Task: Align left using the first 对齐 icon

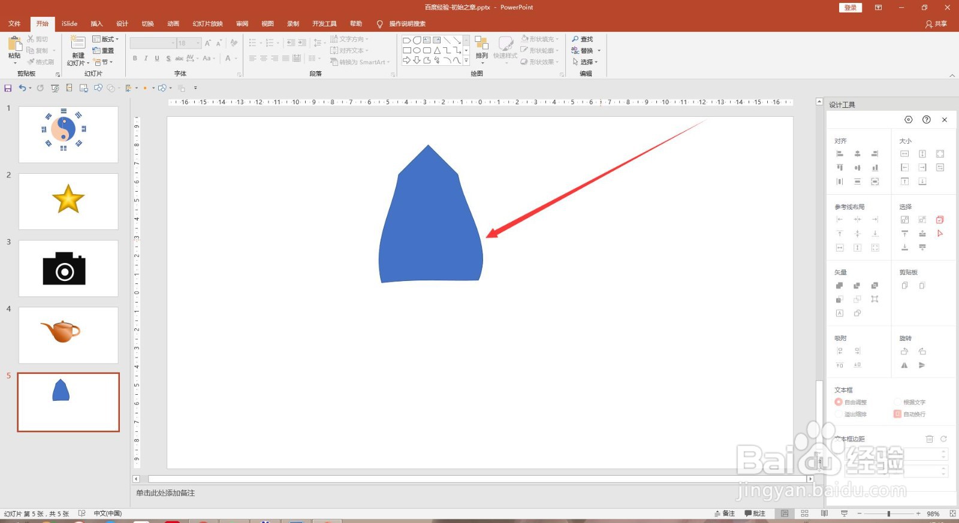Action: pyautogui.click(x=840, y=154)
